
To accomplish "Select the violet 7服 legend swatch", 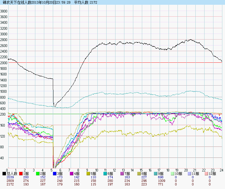I will click(122, 174).
